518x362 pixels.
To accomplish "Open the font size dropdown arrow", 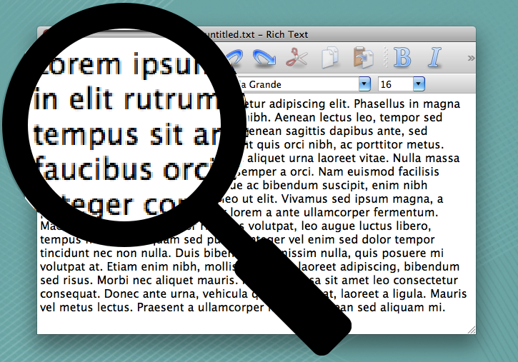I will (x=418, y=84).
